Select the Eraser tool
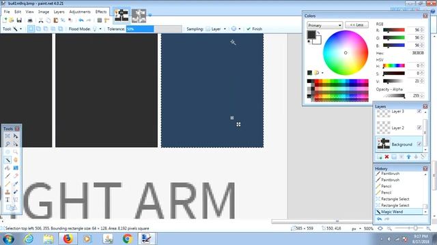This screenshot has width=437, height=245. (15, 176)
